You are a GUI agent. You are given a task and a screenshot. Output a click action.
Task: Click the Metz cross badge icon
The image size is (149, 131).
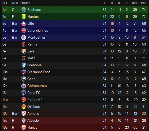pyautogui.click(x=24, y=58)
